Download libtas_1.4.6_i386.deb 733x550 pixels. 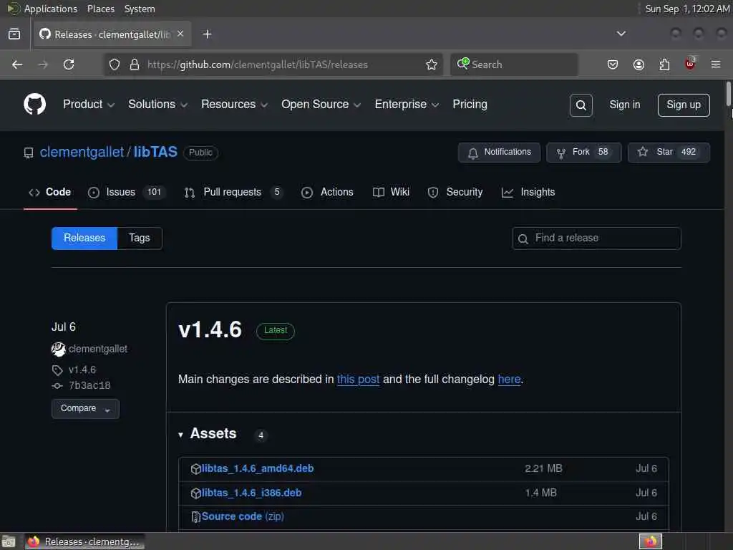pyautogui.click(x=251, y=493)
